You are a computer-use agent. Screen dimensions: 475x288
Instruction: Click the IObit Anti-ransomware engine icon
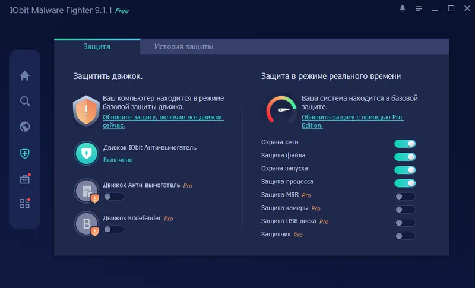87,153
